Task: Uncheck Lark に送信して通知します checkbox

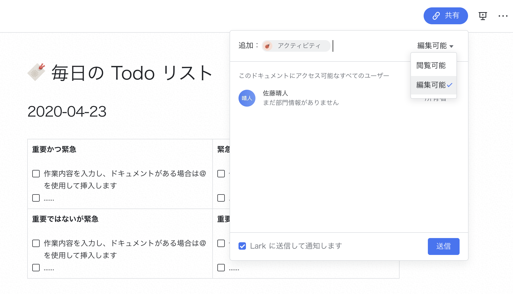Action: 242,246
